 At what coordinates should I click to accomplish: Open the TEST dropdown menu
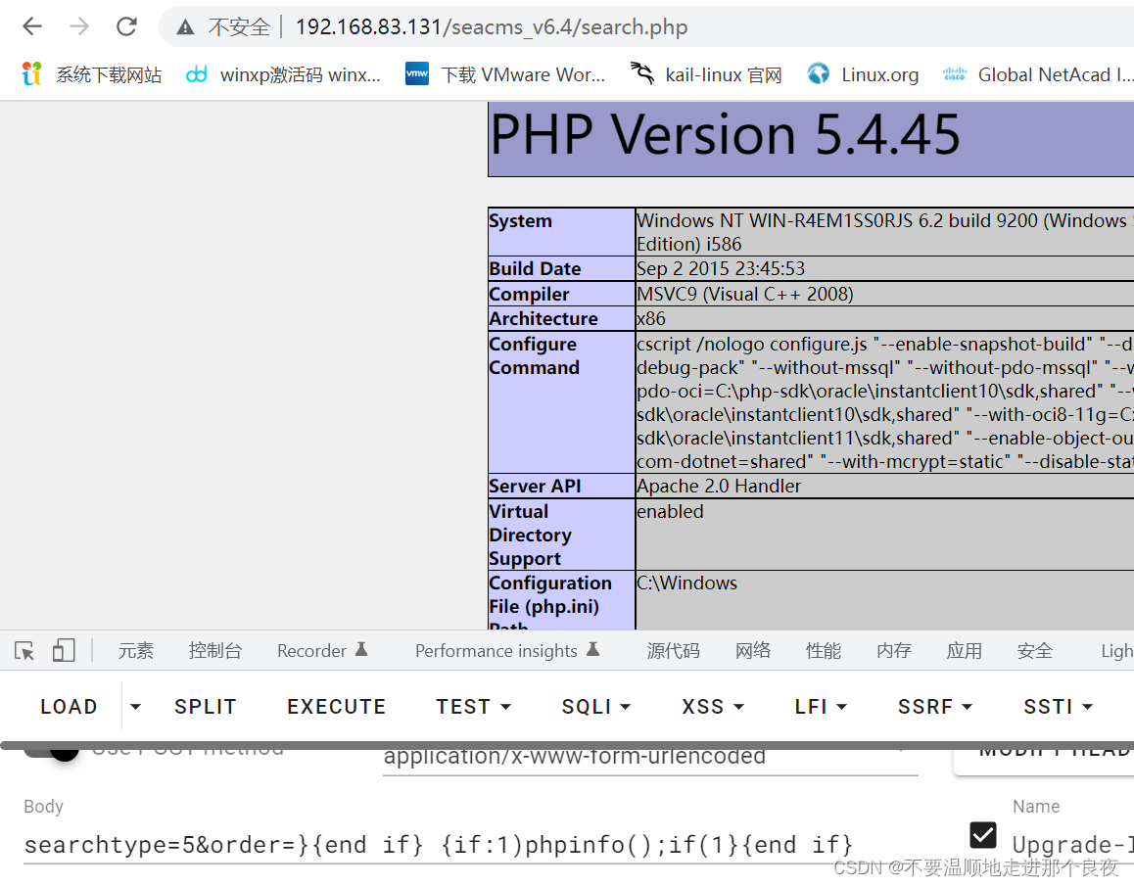(474, 707)
